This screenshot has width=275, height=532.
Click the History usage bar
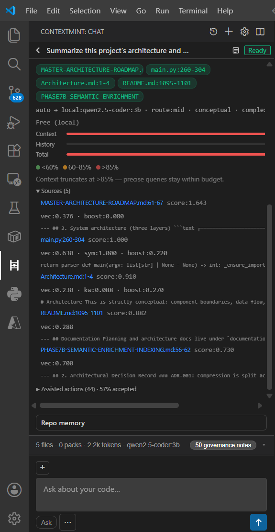[x=165, y=144]
